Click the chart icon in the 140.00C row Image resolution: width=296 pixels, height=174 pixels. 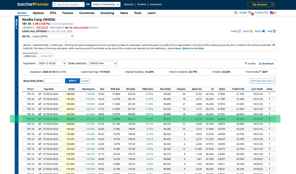coord(40,119)
